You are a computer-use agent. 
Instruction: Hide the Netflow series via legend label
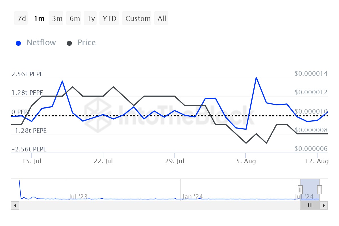(x=41, y=43)
